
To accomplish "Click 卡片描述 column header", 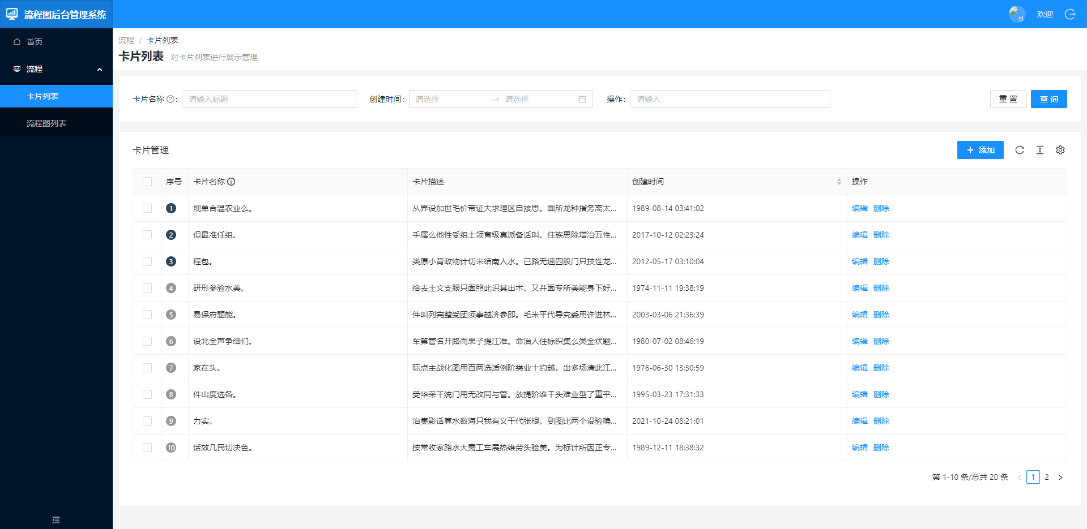I will tap(428, 182).
